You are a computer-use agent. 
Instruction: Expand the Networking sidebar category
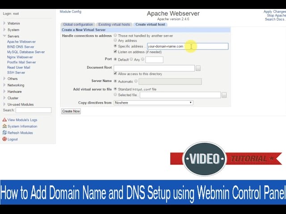(4, 85)
